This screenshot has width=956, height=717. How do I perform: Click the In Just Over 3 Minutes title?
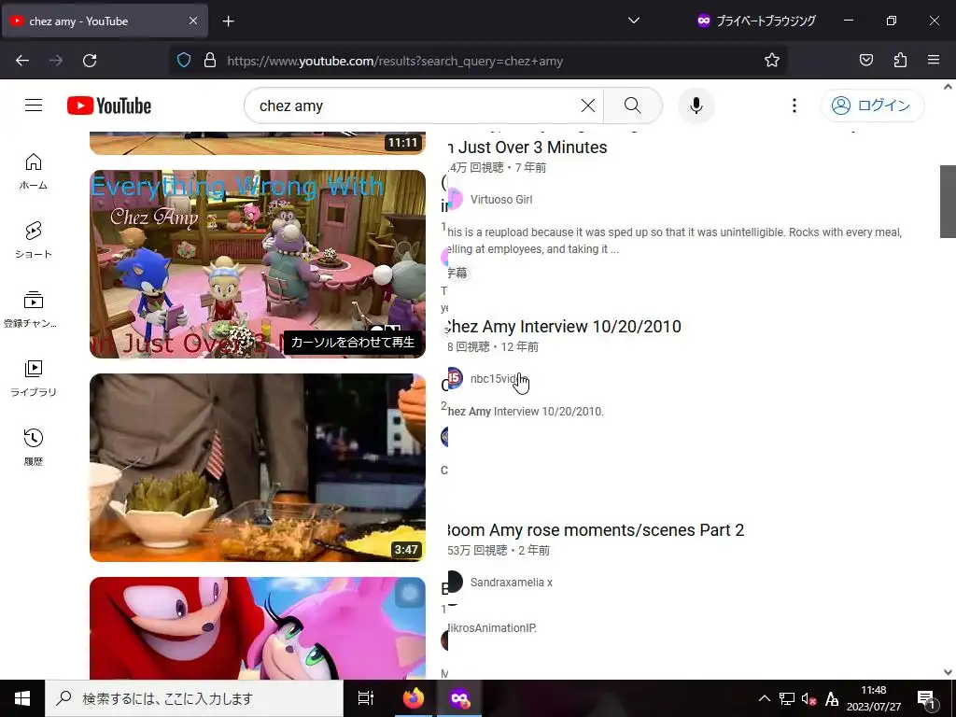[527, 148]
